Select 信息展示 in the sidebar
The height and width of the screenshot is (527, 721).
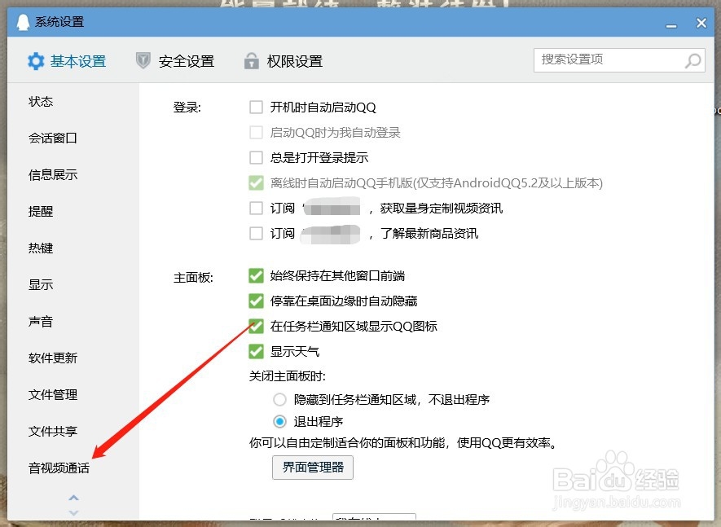(53, 175)
